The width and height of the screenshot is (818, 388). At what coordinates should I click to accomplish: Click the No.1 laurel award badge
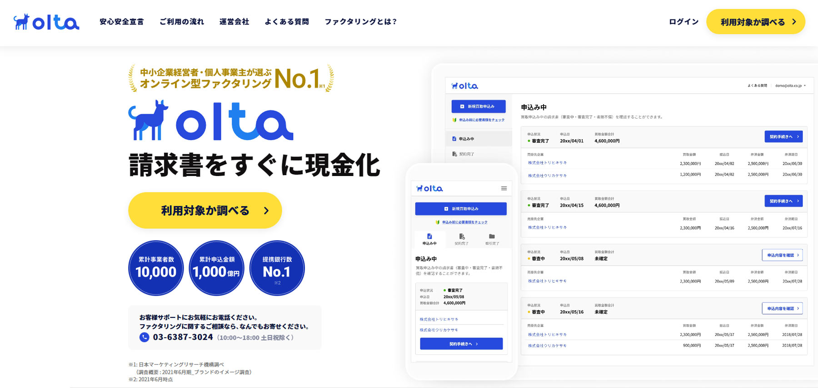tap(231, 78)
